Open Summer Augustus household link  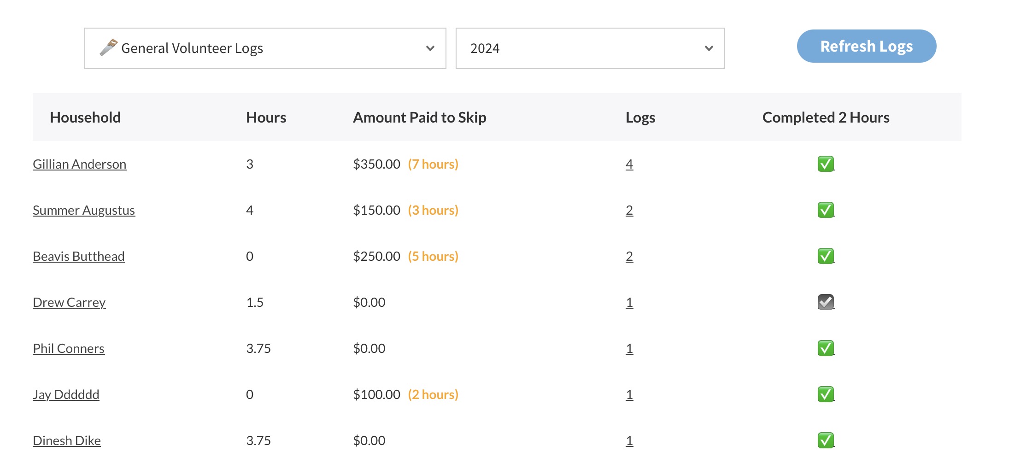pos(83,211)
